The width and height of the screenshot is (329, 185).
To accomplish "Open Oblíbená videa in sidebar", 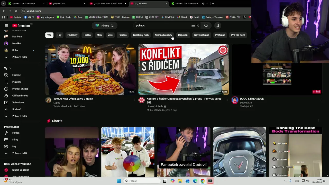I will (x=20, y=96).
